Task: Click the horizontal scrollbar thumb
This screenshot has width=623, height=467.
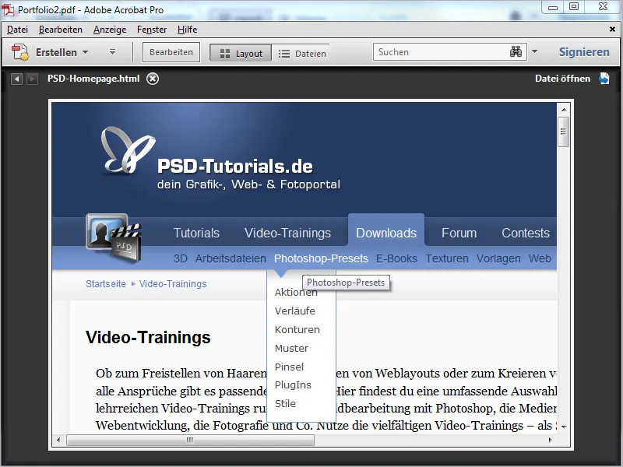Action: tap(190, 440)
